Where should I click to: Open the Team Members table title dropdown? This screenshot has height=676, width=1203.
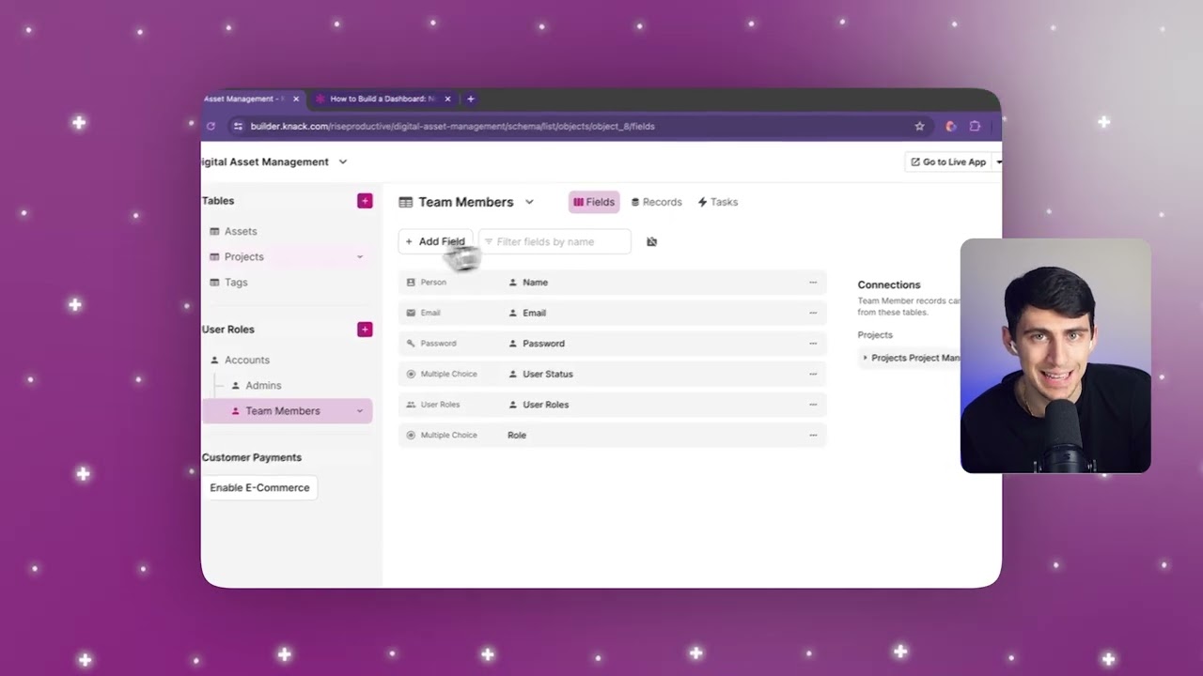tap(529, 202)
